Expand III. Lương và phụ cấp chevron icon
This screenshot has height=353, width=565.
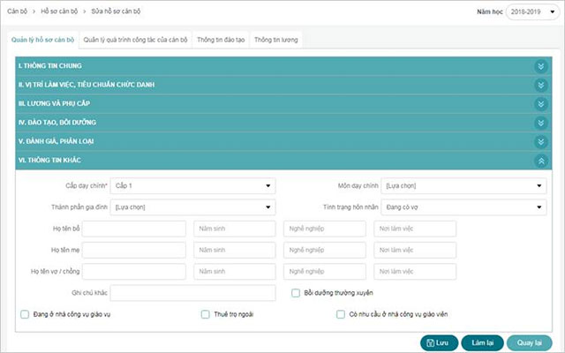541,103
